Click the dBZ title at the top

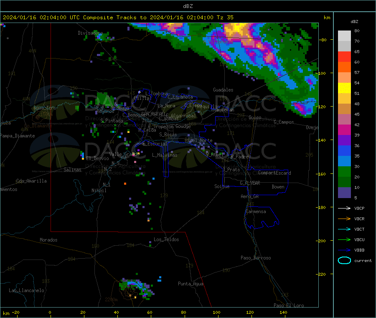(x=188, y=6)
